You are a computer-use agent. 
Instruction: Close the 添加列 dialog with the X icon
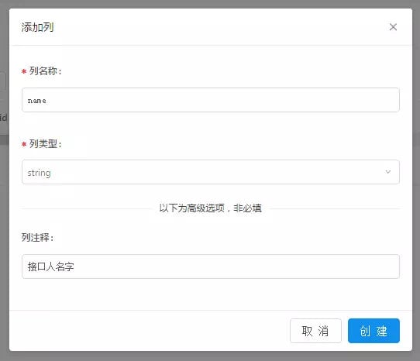(393, 27)
